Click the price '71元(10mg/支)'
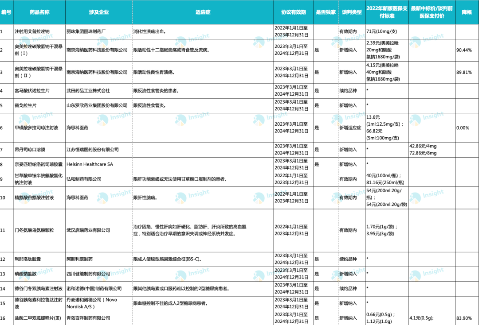 381,31
